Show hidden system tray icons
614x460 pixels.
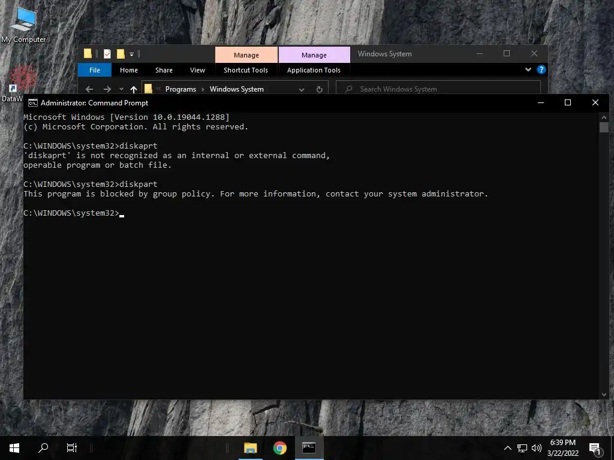click(507, 448)
